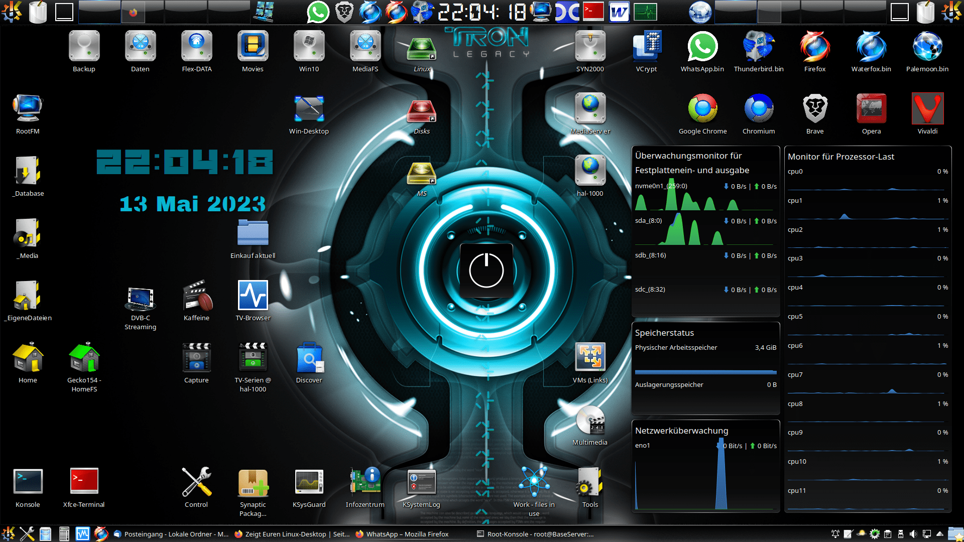Click the panel digital clock 22:04:18
Image resolution: width=964 pixels, height=542 pixels.
pos(482,12)
